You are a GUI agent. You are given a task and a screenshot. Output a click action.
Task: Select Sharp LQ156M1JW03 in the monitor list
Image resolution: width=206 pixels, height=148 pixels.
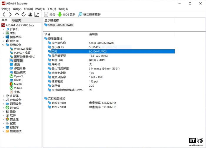(59, 25)
